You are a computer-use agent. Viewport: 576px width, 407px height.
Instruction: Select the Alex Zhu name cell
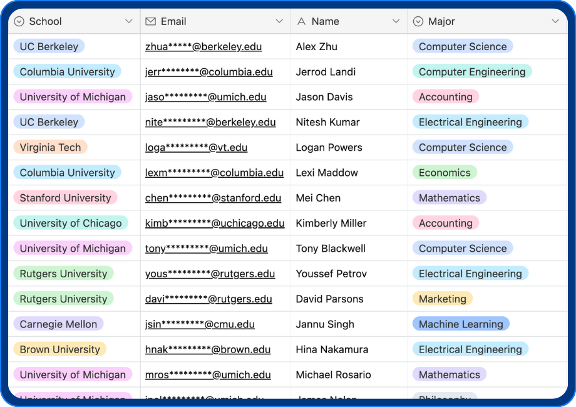click(x=349, y=47)
